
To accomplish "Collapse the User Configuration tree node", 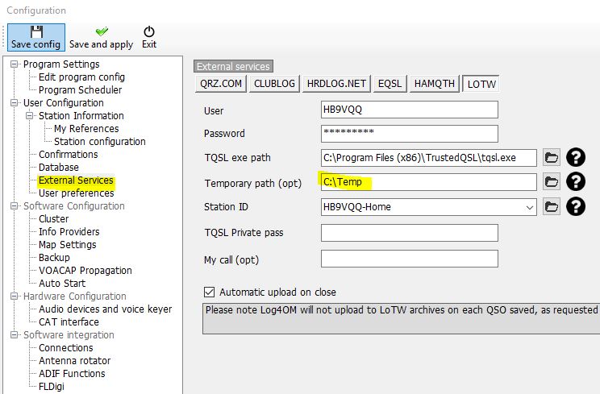I will [15, 103].
